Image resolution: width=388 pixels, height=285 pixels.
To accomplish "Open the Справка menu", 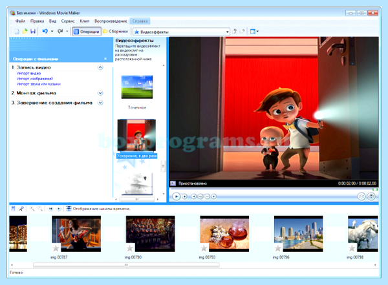I will (x=140, y=21).
